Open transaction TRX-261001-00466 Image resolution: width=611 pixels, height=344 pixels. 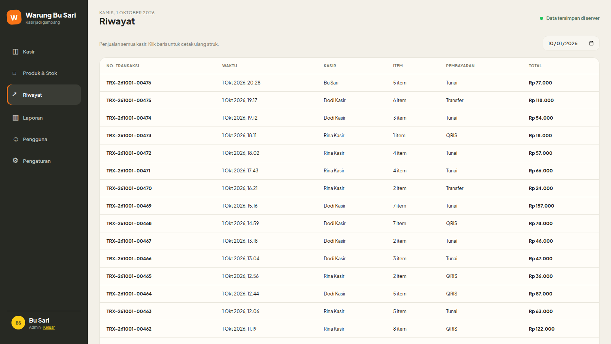[349, 258]
